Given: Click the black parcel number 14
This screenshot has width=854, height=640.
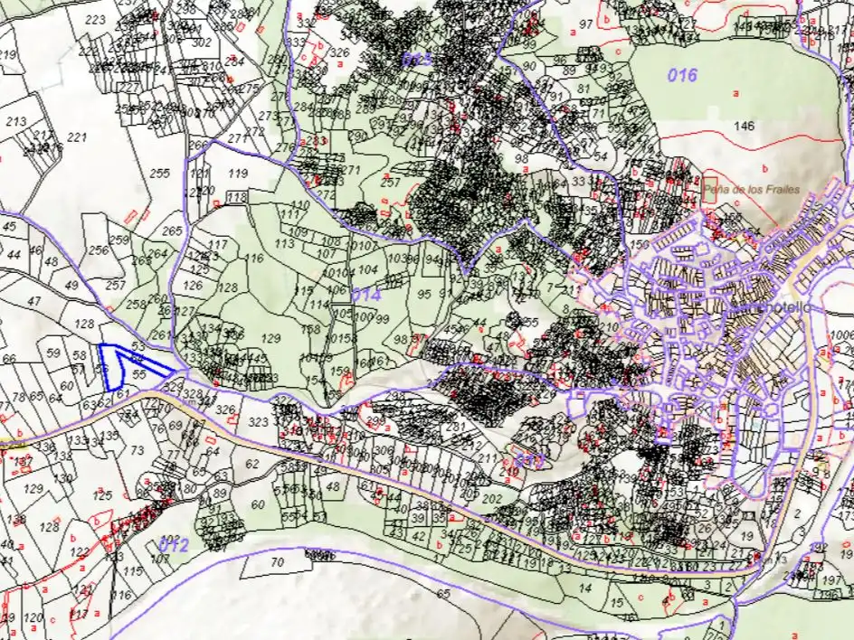Looking at the screenshot, I should [585, 588].
